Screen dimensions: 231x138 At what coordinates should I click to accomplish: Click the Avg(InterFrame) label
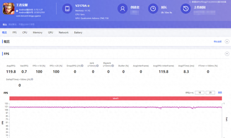coord(141,66)
